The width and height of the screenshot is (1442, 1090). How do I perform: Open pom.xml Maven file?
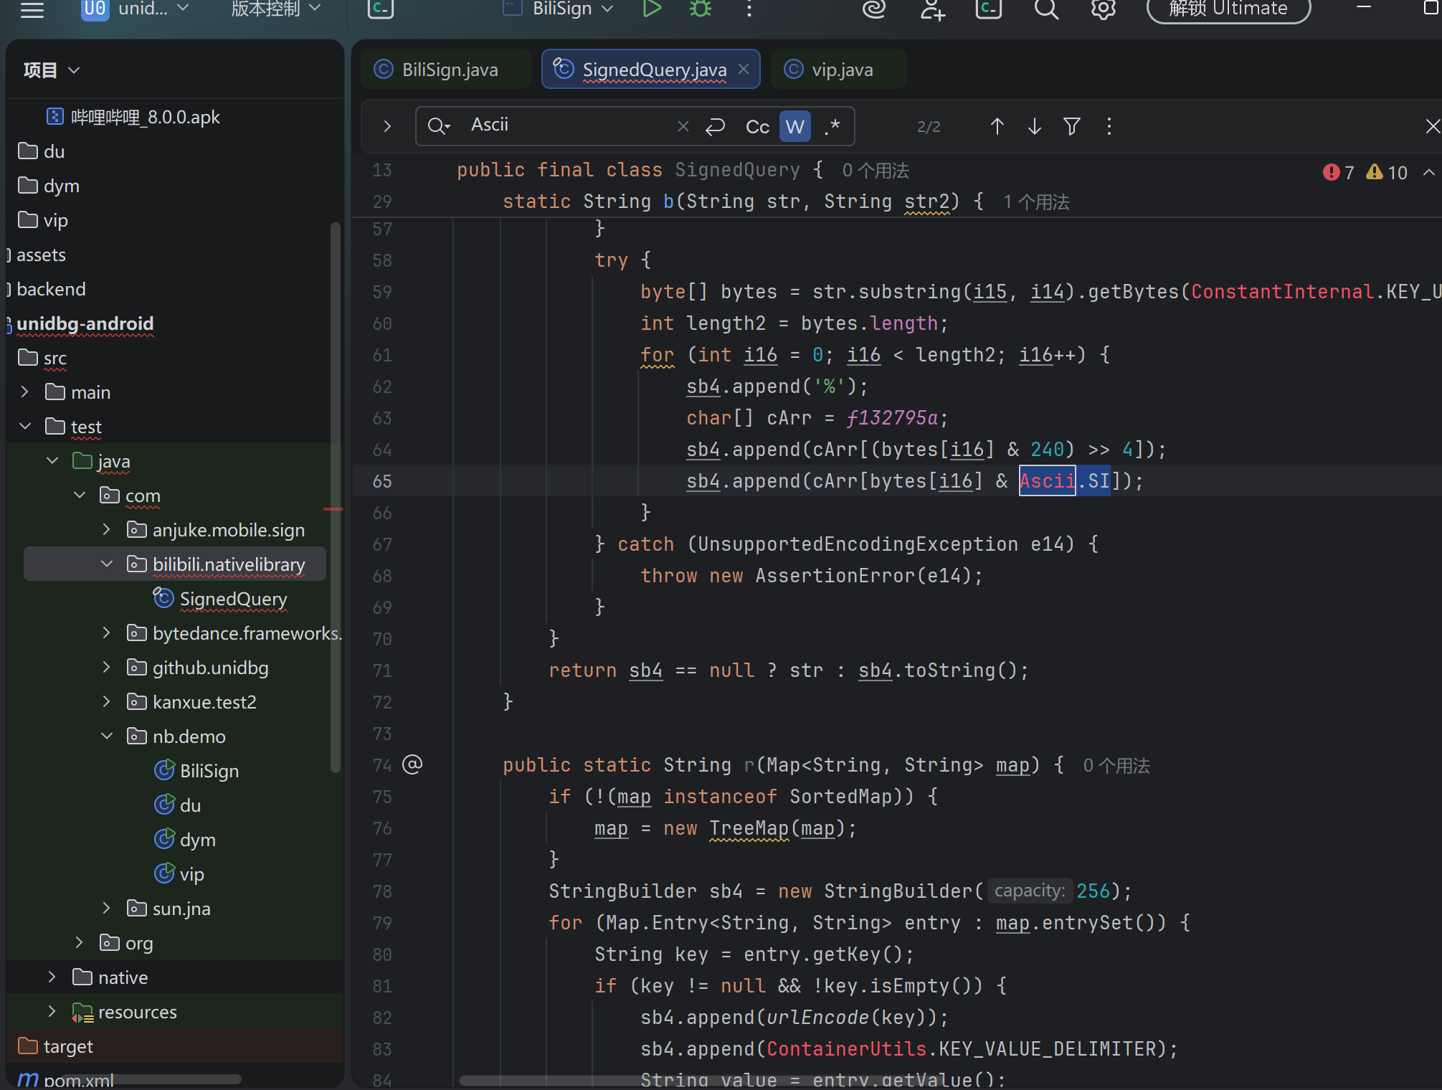pos(65,1080)
